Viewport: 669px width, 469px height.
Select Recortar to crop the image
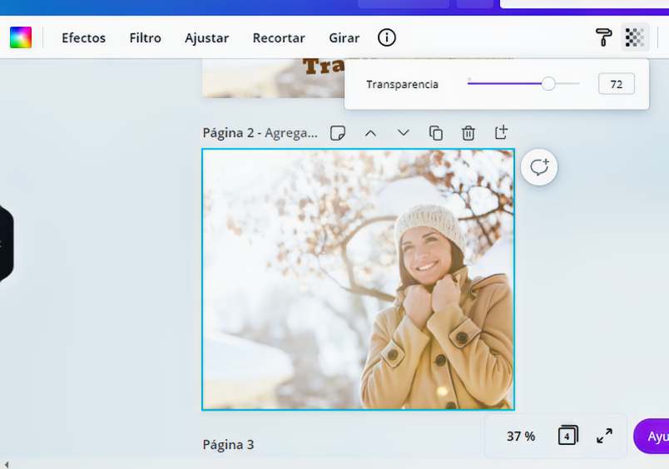tap(279, 38)
